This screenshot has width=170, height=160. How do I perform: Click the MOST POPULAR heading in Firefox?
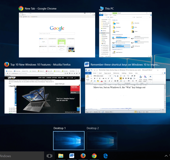(60, 84)
